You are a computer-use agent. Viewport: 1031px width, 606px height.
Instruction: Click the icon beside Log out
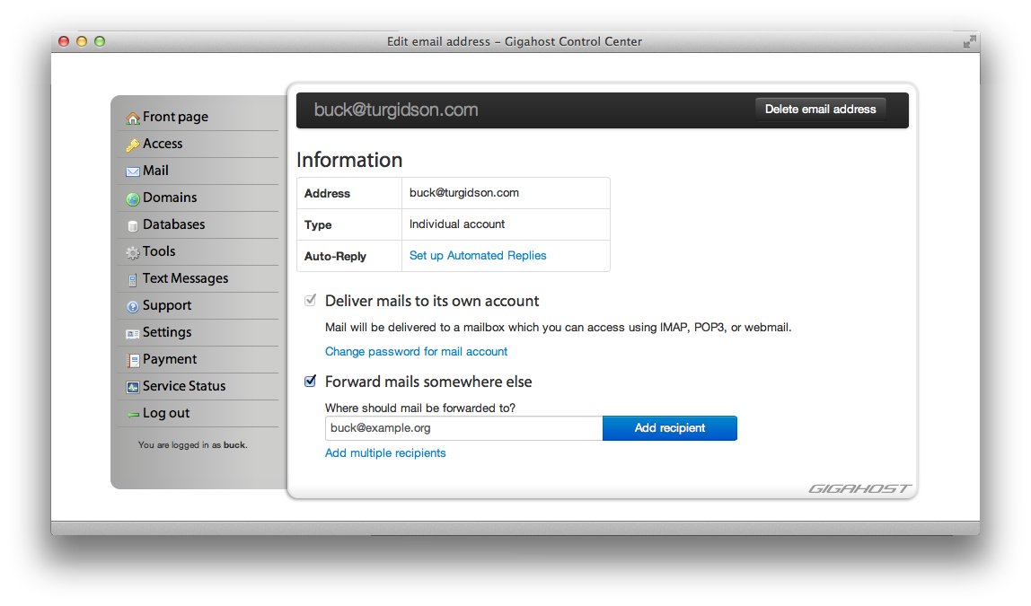pos(133,414)
